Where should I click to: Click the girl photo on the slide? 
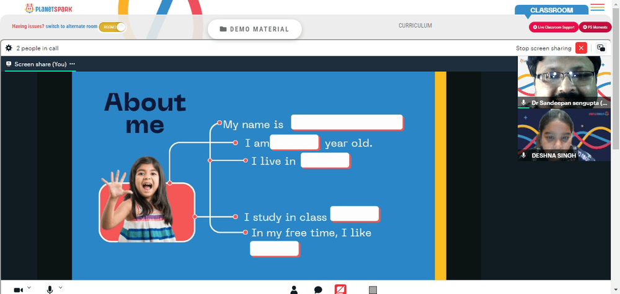point(137,199)
